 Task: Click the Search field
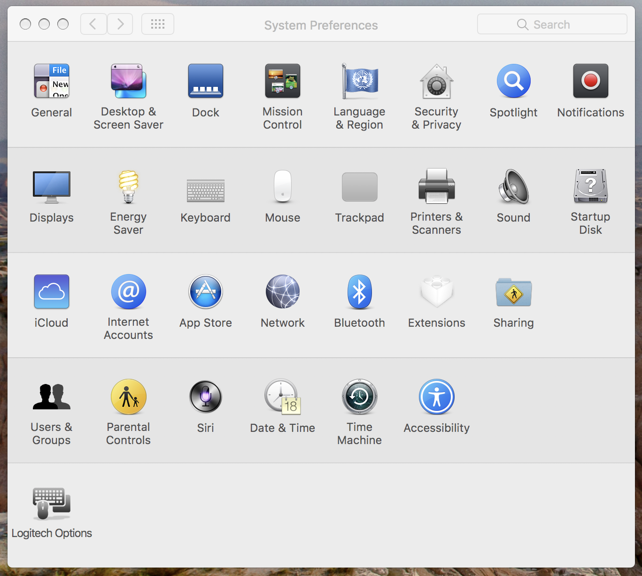point(552,24)
